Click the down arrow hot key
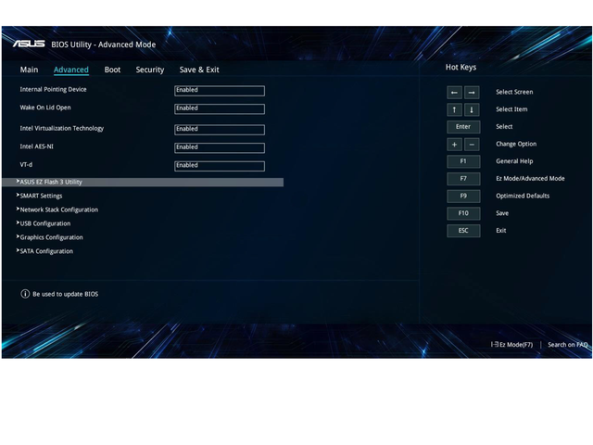Screen dimensions: 593x445 coord(472,109)
